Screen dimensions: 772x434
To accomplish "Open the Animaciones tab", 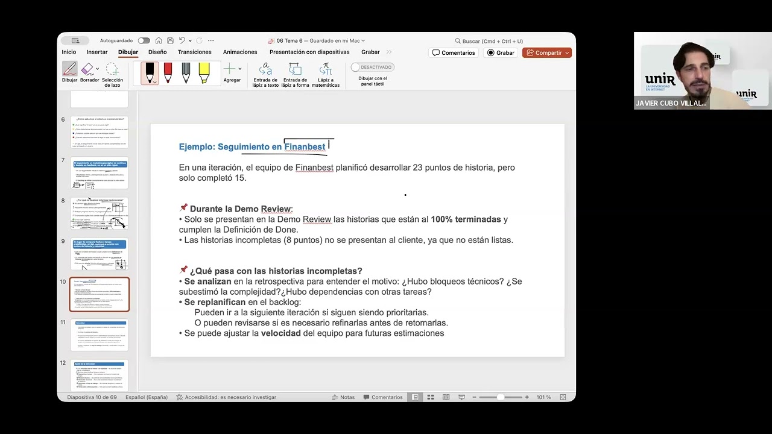I will pyautogui.click(x=240, y=52).
